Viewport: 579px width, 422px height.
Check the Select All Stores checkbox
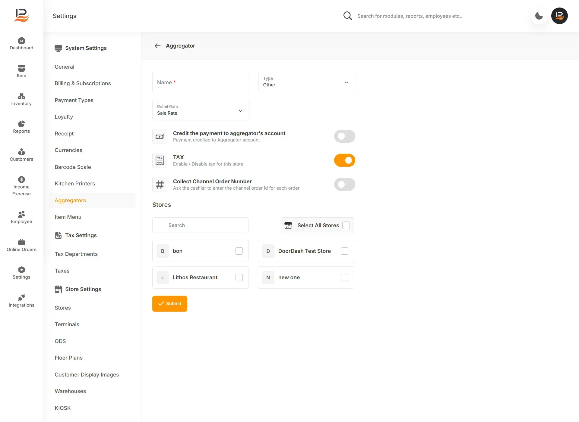[x=346, y=225]
